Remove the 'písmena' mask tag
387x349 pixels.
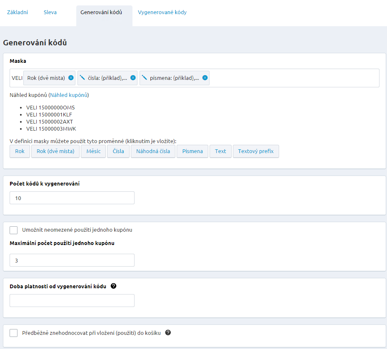point(205,78)
